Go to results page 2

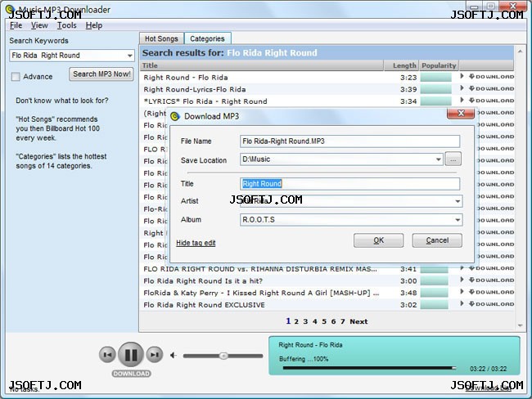(x=296, y=321)
